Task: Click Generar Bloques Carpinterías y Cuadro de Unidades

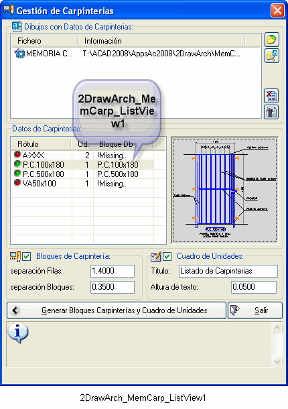Action: click(x=117, y=310)
